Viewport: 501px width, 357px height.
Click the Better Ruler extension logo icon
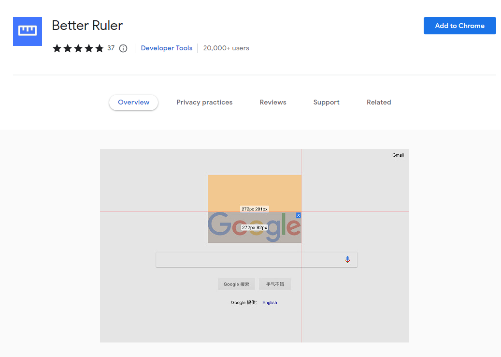click(28, 31)
